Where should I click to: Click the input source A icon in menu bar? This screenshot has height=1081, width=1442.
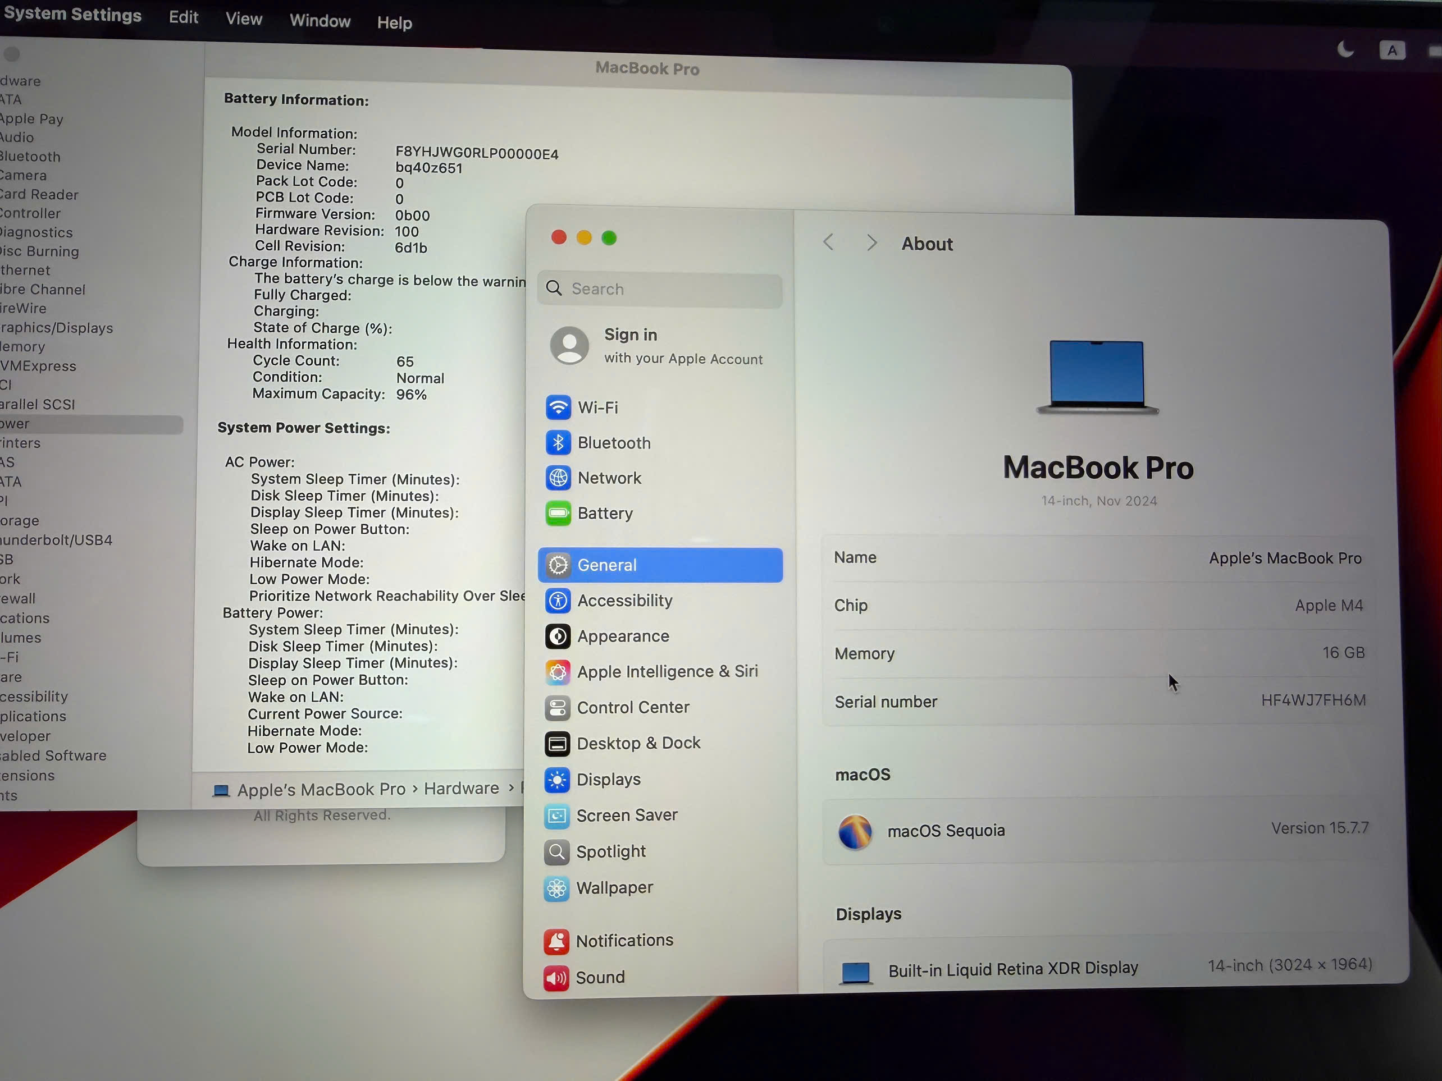pyautogui.click(x=1393, y=50)
